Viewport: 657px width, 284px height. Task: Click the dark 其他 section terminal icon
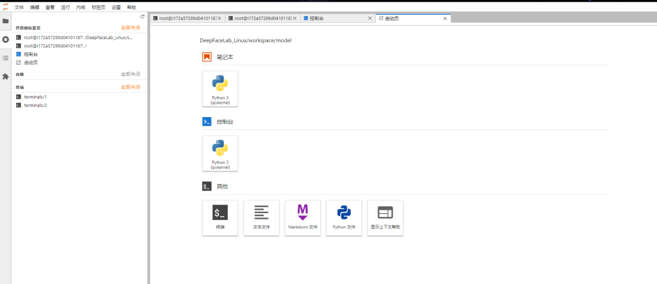click(207, 187)
